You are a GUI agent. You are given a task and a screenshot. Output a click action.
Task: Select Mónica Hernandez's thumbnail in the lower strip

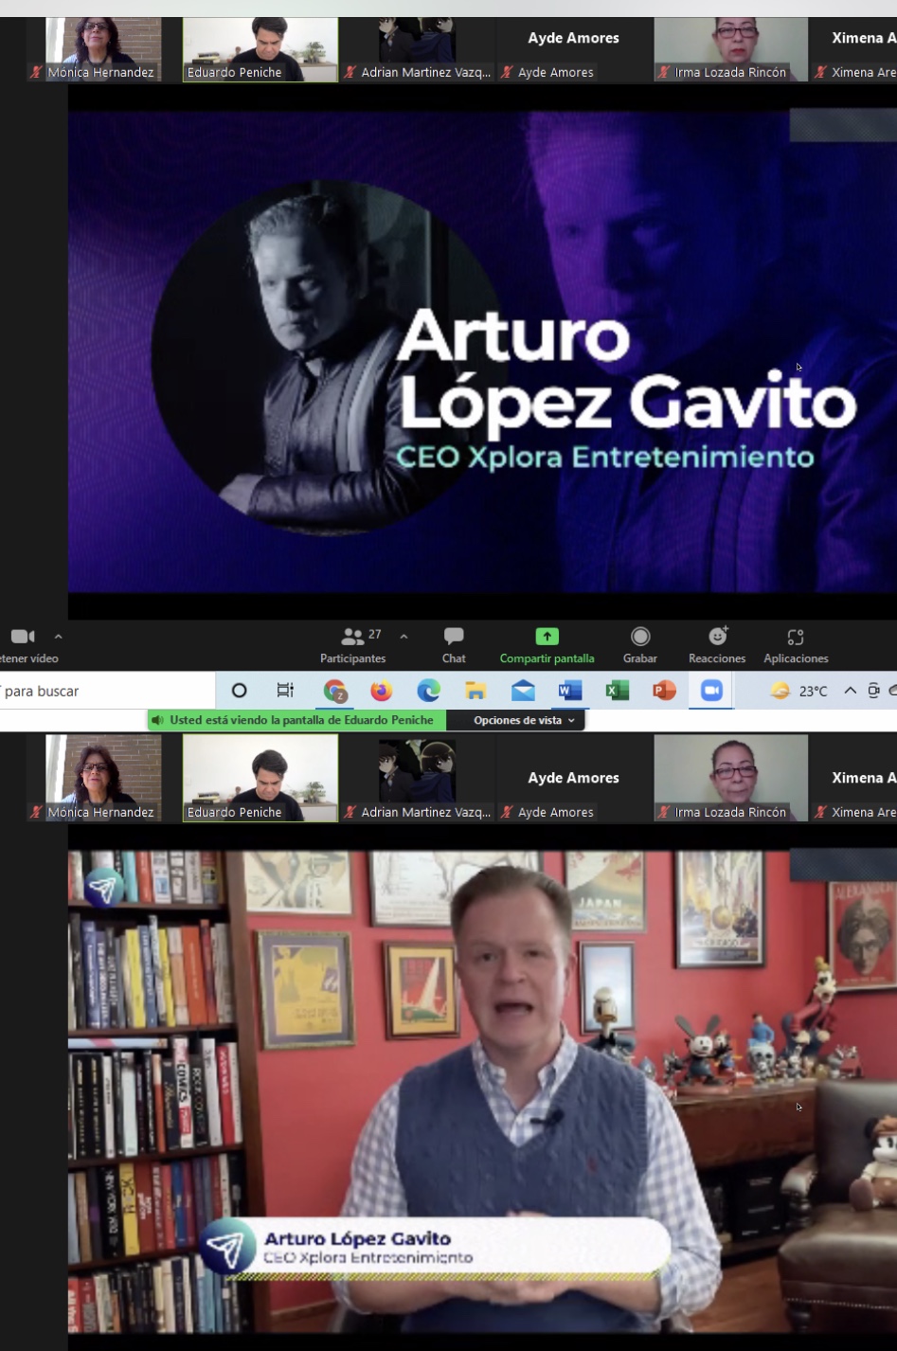tap(95, 778)
